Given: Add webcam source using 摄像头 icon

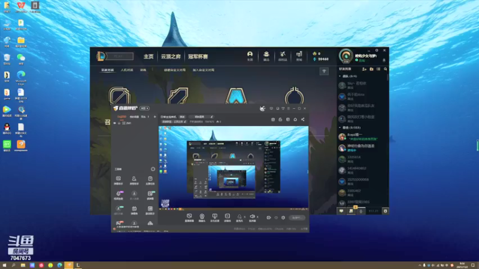Looking at the screenshot, I should tap(202, 218).
